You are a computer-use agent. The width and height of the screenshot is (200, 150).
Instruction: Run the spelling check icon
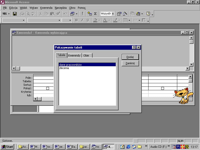(33, 14)
